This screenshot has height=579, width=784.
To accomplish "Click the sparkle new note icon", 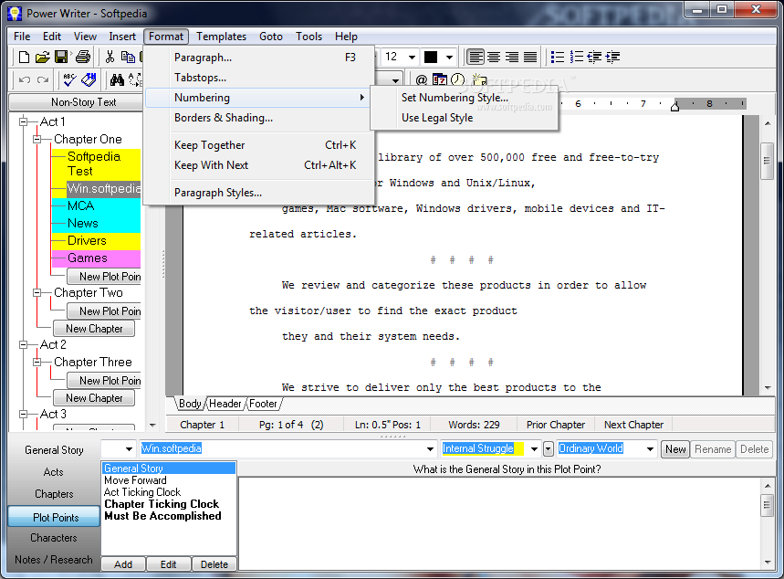I will 479,79.
